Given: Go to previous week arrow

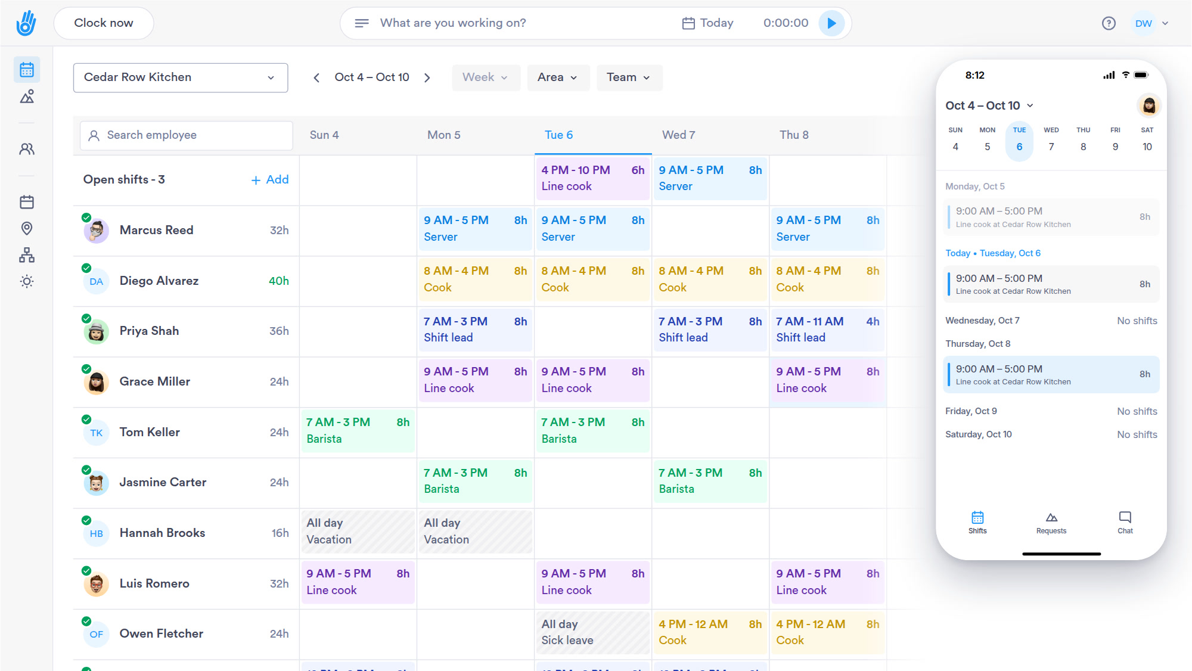Looking at the screenshot, I should [316, 77].
